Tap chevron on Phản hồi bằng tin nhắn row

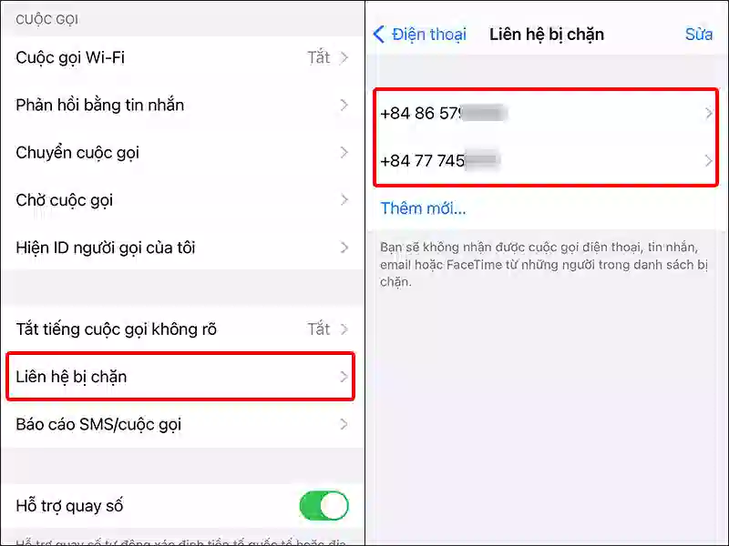(x=344, y=105)
